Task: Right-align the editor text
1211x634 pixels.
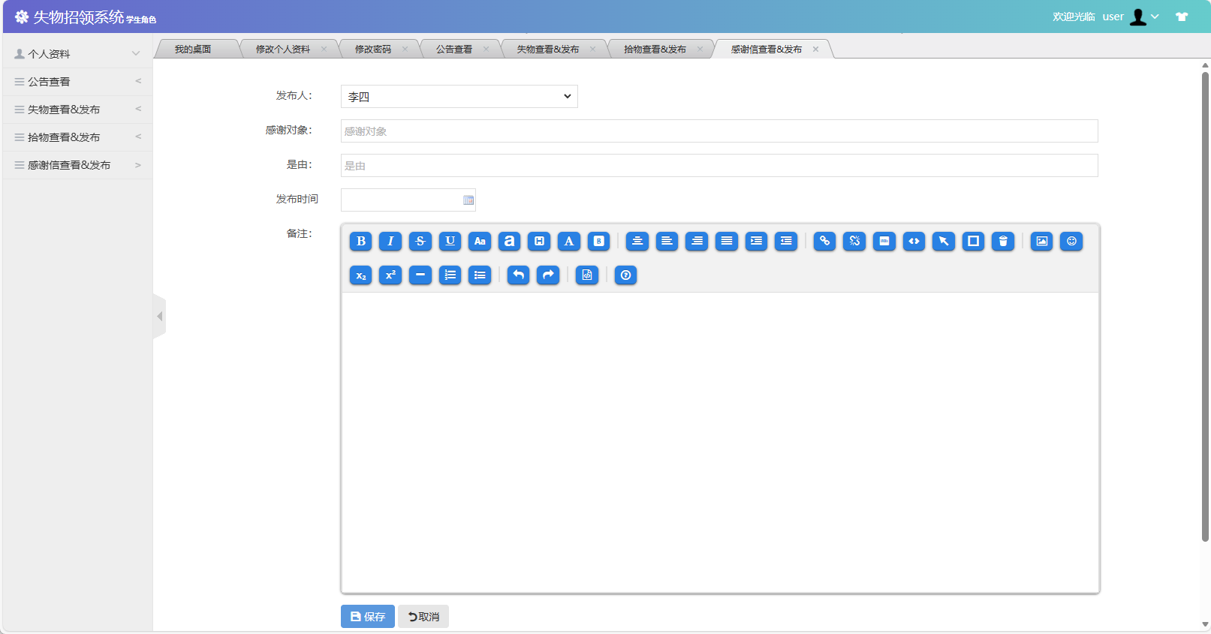Action: coord(697,241)
